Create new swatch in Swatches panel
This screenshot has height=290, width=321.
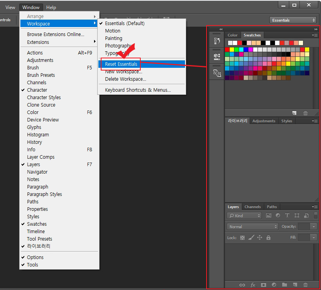coord(294,113)
